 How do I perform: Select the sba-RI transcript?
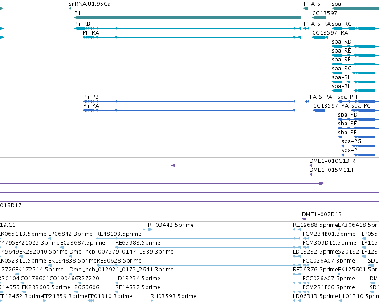click(355, 91)
